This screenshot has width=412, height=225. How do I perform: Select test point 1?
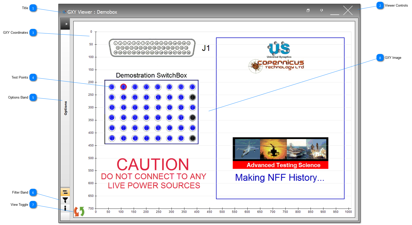[112, 87]
